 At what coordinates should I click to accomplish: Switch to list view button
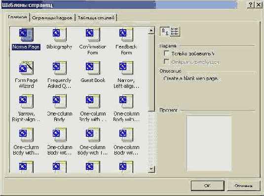point(175,31)
